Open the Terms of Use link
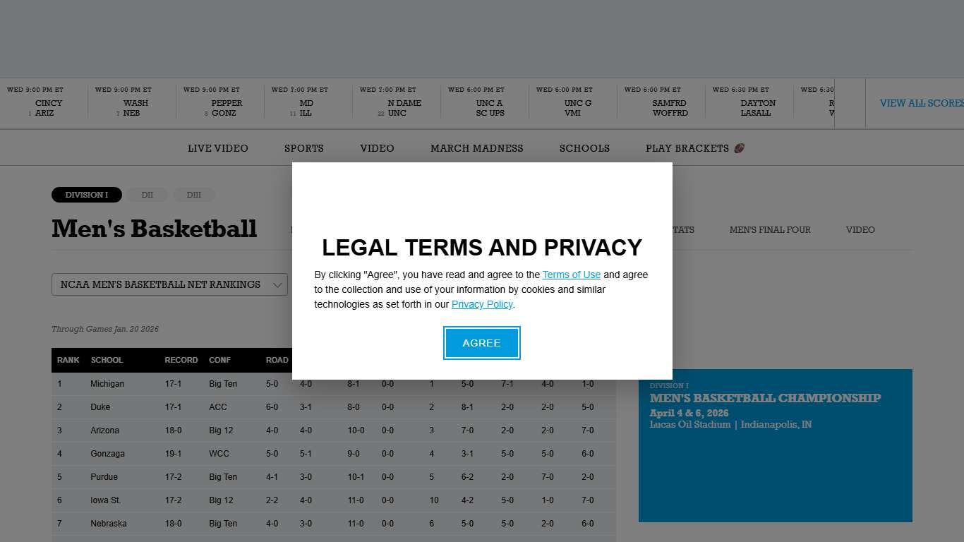964x542 pixels. click(x=571, y=275)
